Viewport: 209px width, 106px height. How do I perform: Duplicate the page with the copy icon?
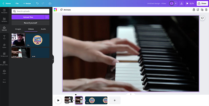tap(202, 10)
